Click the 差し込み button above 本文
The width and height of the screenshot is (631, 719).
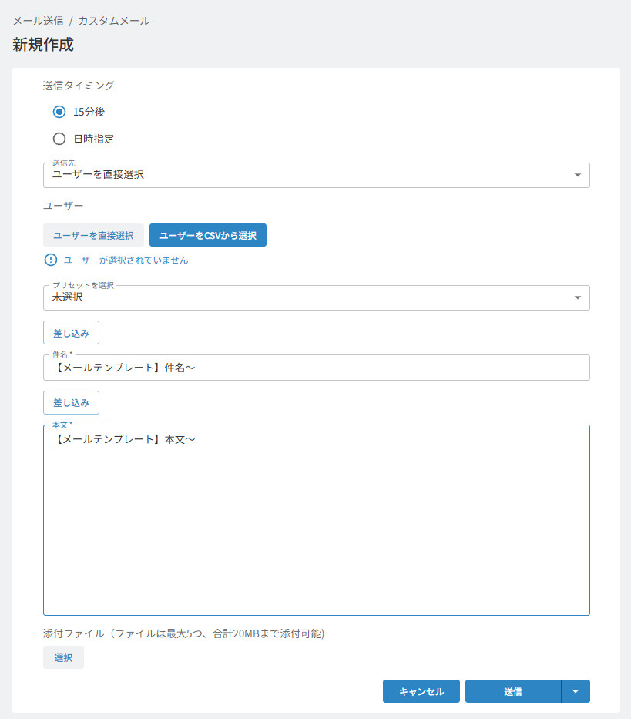(x=71, y=402)
